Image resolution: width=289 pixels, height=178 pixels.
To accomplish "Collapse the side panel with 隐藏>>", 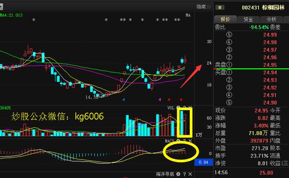I will (203, 7).
